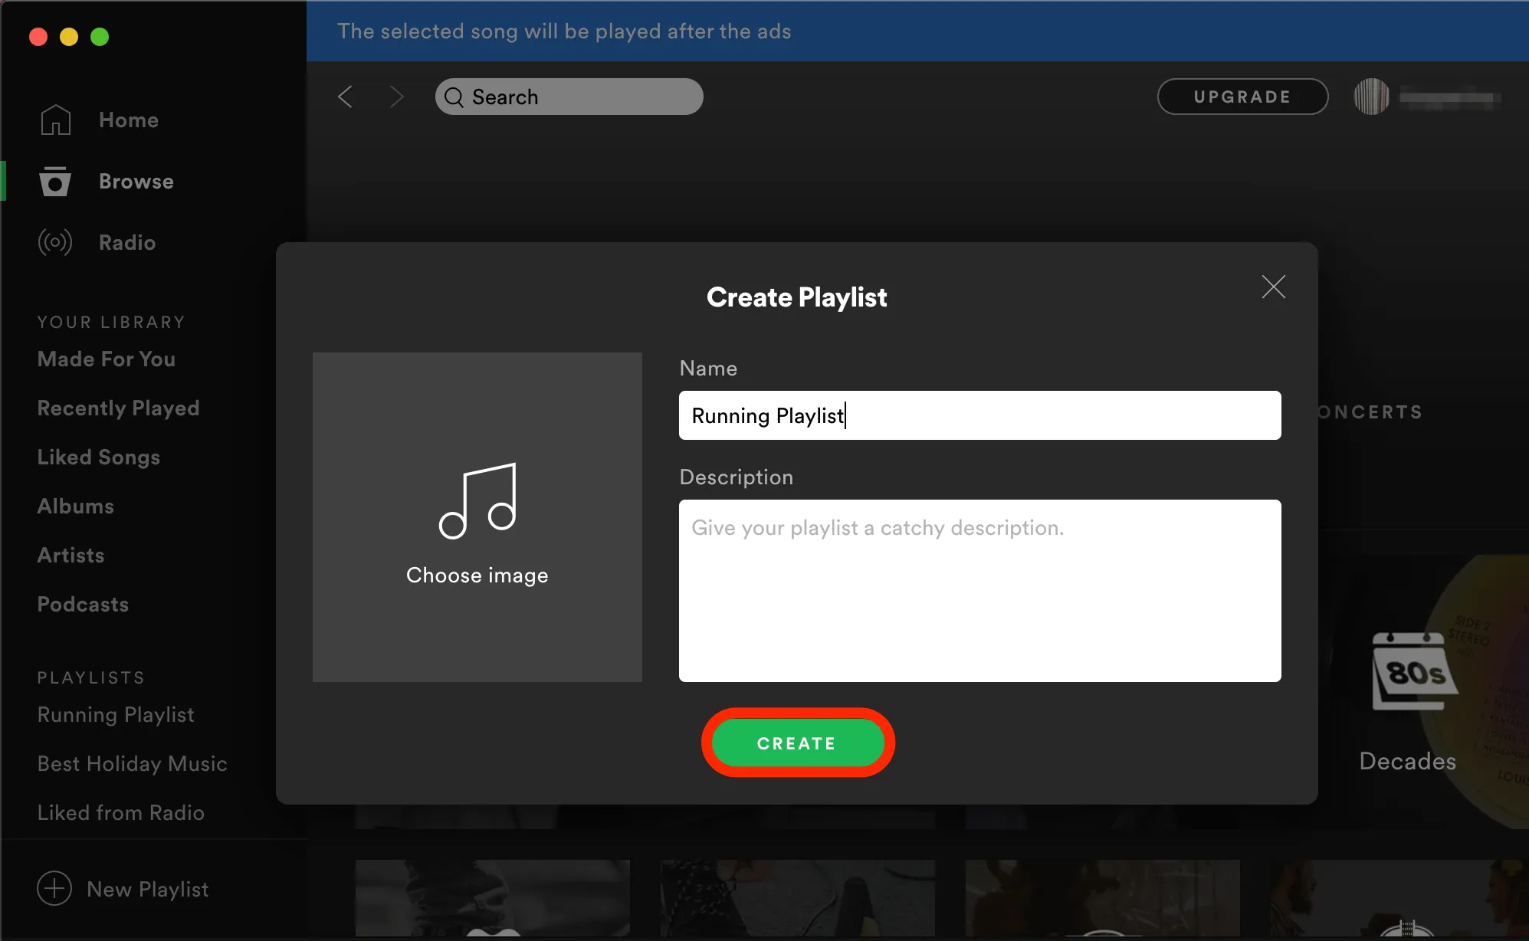Screen dimensions: 1529x941
Task: Go back with the left arrow
Action: pos(346,97)
